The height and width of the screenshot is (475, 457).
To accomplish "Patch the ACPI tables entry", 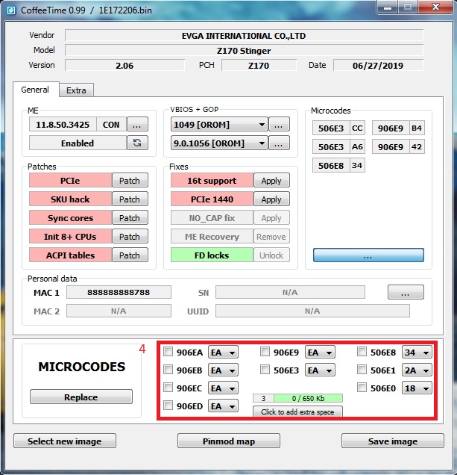I will pos(130,255).
